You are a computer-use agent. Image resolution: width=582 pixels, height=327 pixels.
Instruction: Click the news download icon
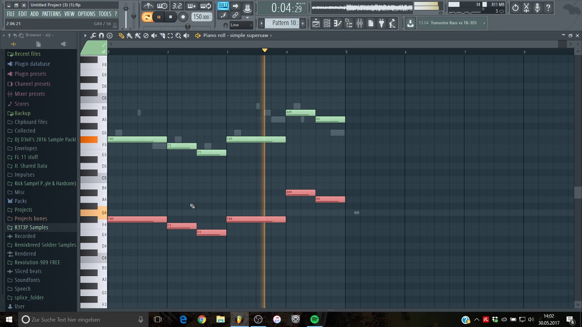coord(410,23)
